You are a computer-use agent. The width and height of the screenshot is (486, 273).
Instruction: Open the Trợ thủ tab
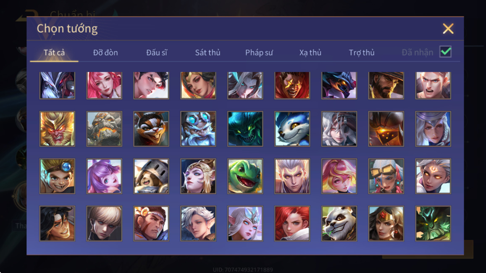pos(362,52)
